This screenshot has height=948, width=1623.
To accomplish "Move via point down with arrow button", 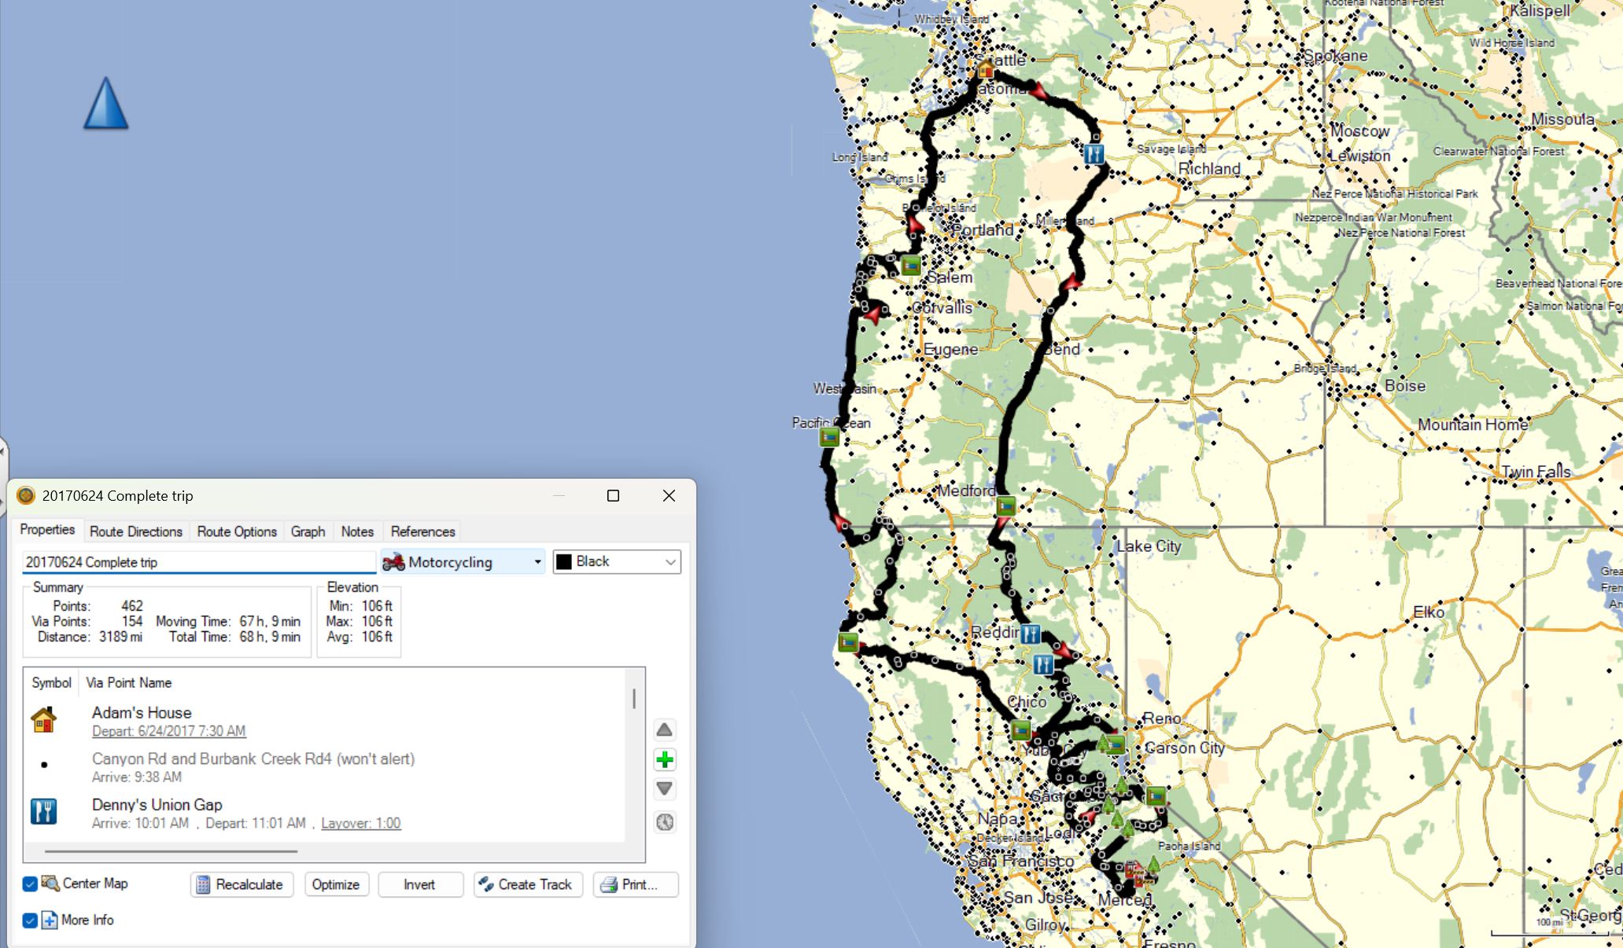I will [665, 788].
